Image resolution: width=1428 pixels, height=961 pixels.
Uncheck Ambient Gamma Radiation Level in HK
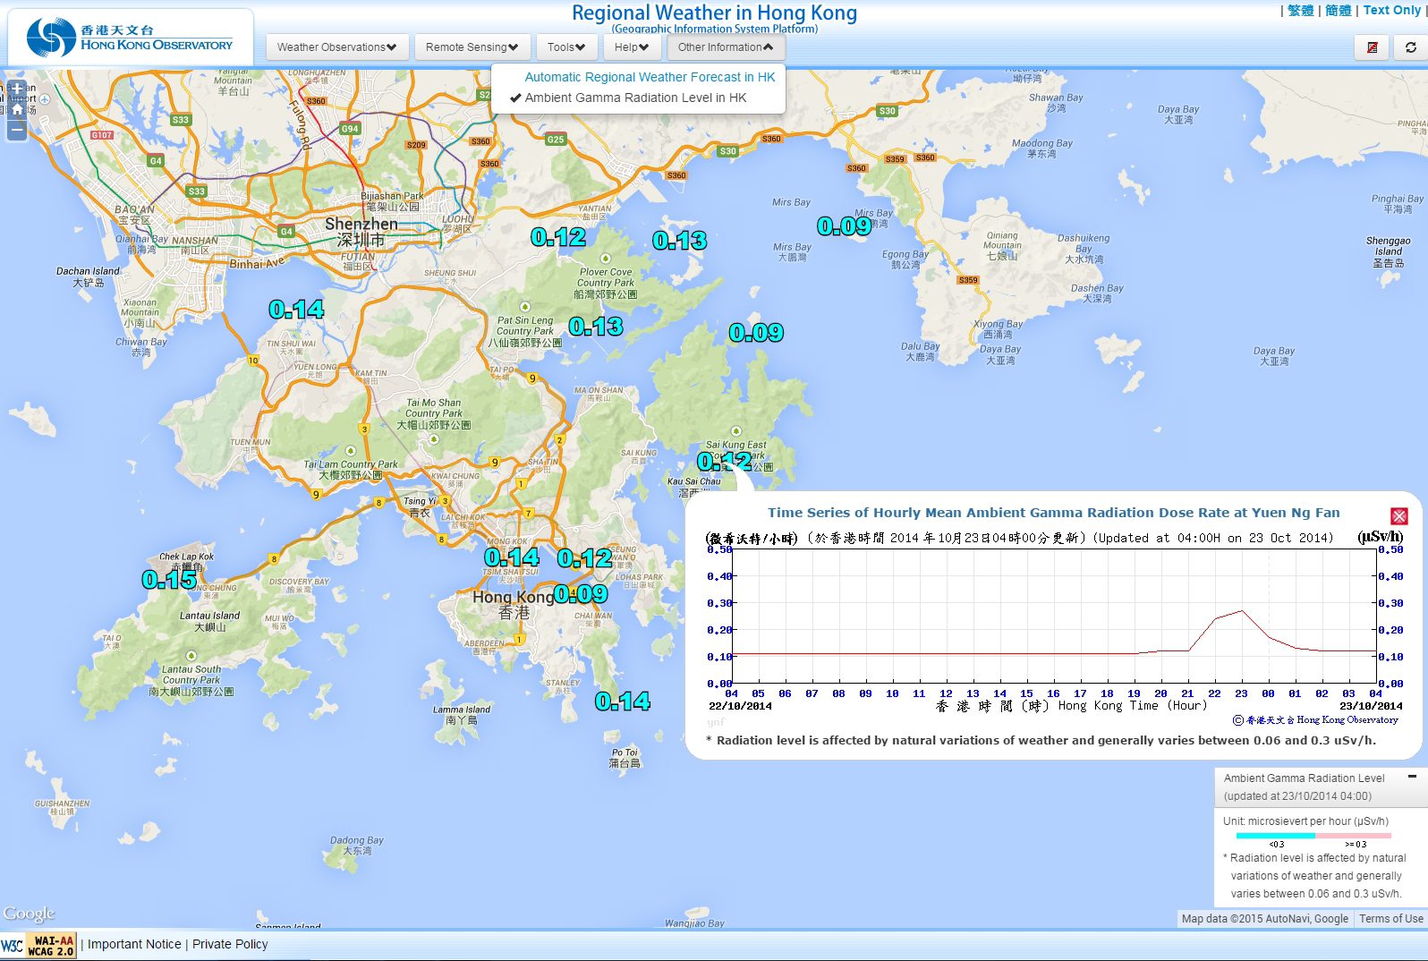pyautogui.click(x=635, y=98)
